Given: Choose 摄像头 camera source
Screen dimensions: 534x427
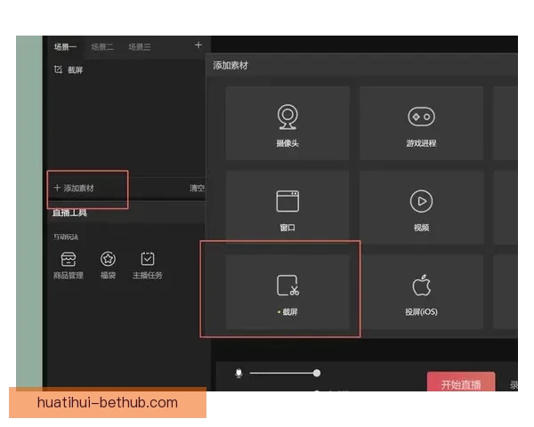Looking at the screenshot, I should (x=287, y=124).
